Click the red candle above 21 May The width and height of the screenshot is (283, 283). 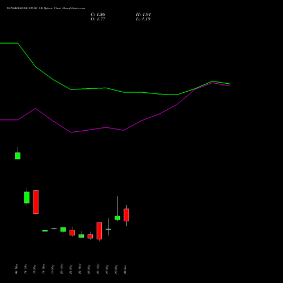(72, 233)
